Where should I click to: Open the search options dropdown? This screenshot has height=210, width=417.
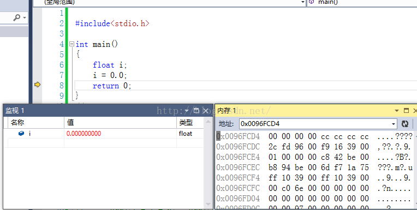[x=25, y=18]
